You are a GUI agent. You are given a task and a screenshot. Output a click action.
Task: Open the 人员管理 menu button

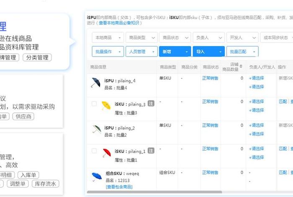click(x=141, y=52)
